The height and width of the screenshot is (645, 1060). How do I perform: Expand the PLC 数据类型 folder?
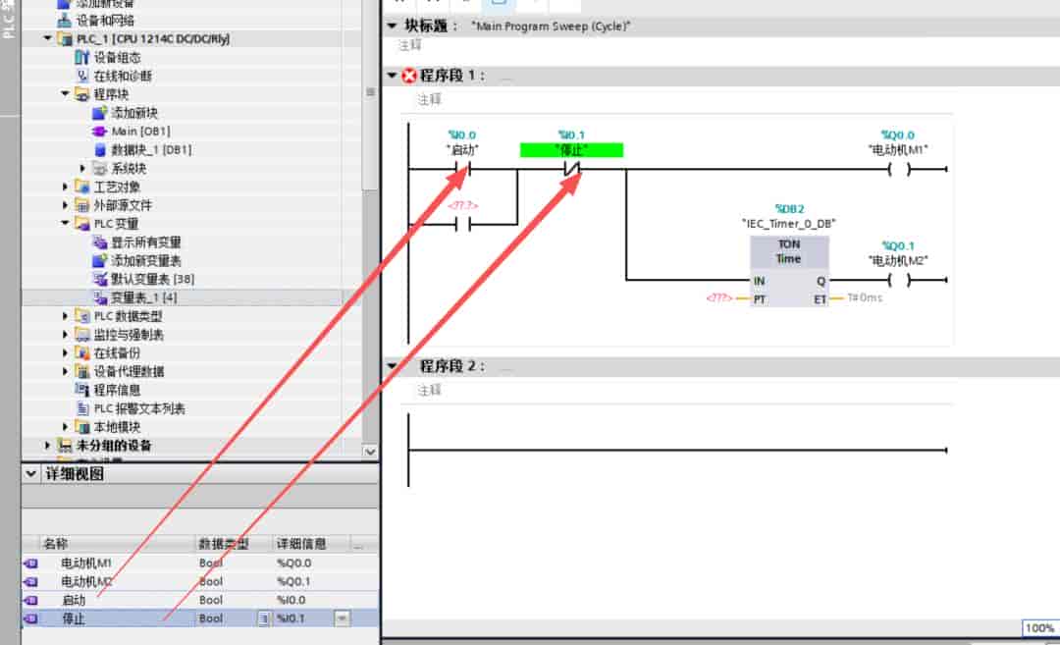point(65,316)
